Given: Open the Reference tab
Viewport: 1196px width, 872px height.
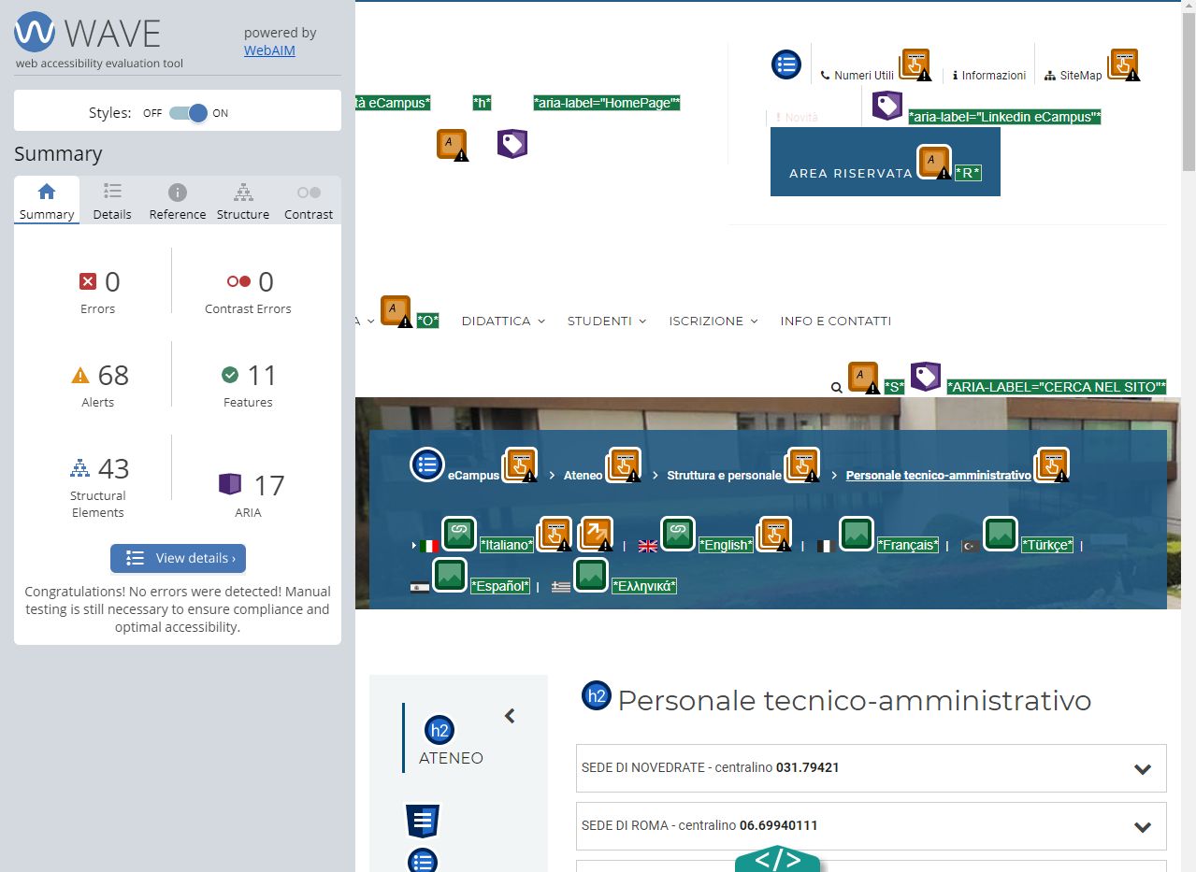Looking at the screenshot, I should tap(178, 202).
